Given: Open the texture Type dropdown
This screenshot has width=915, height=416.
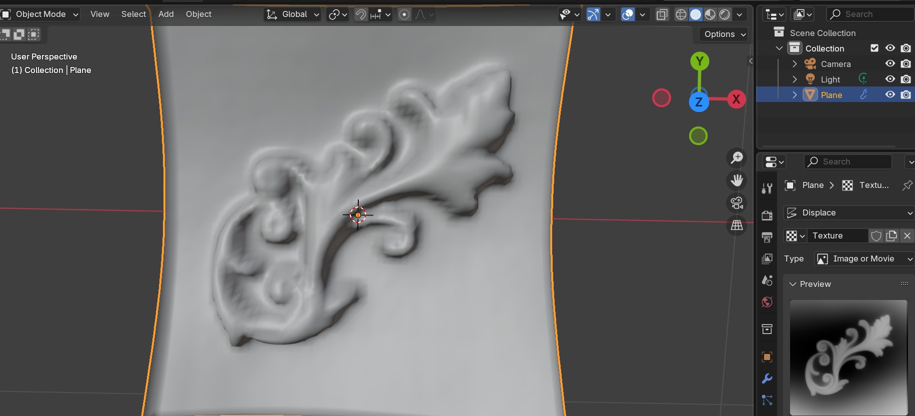Looking at the screenshot, I should [864, 258].
